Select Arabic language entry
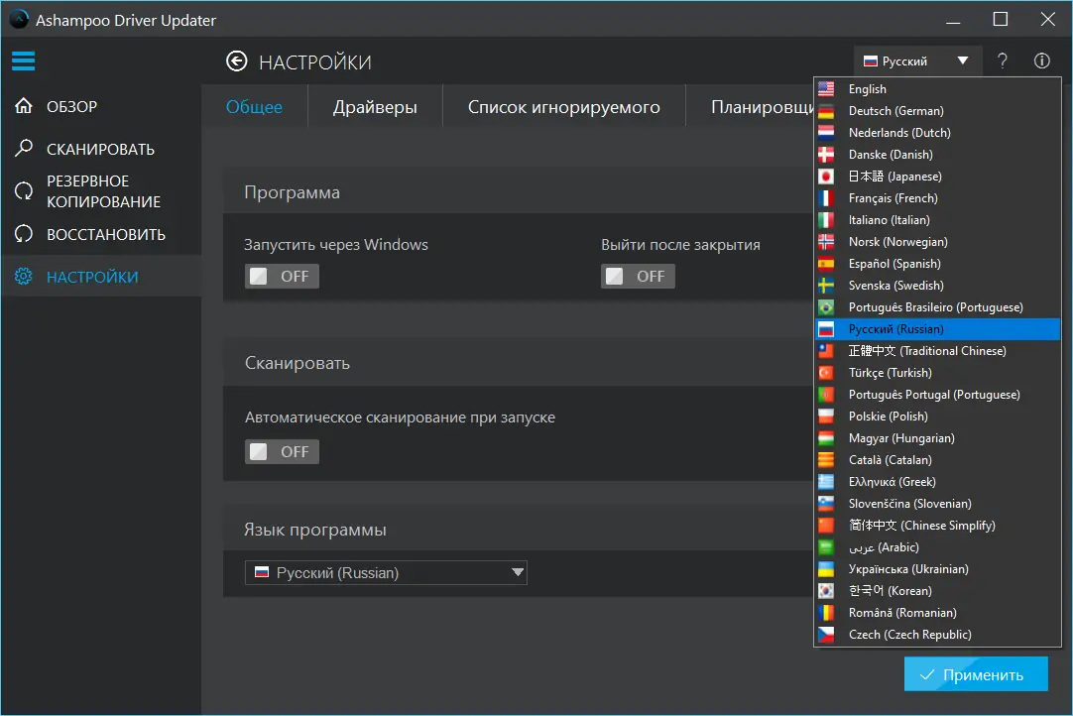The height and width of the screenshot is (716, 1073). [x=937, y=547]
